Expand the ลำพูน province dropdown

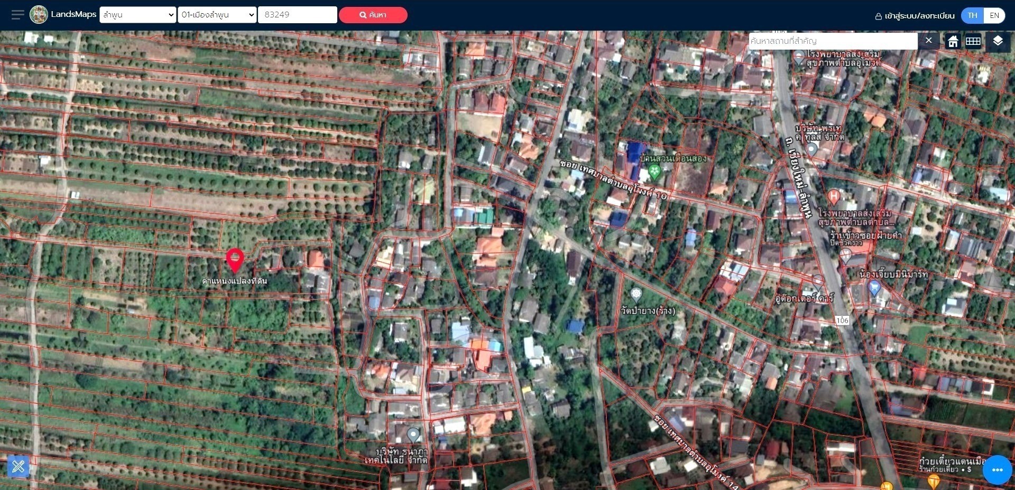(137, 15)
